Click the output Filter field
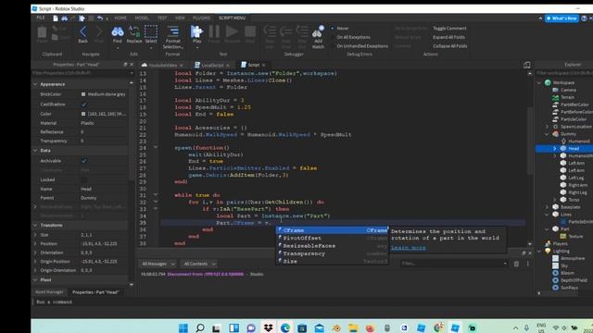Viewport: 593px width, 333px height. point(454,264)
